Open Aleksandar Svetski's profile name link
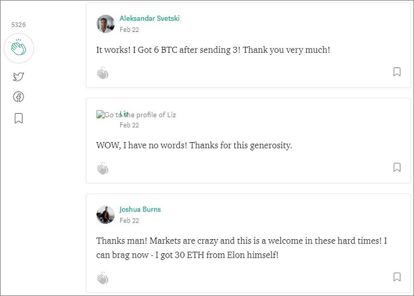 pos(149,18)
